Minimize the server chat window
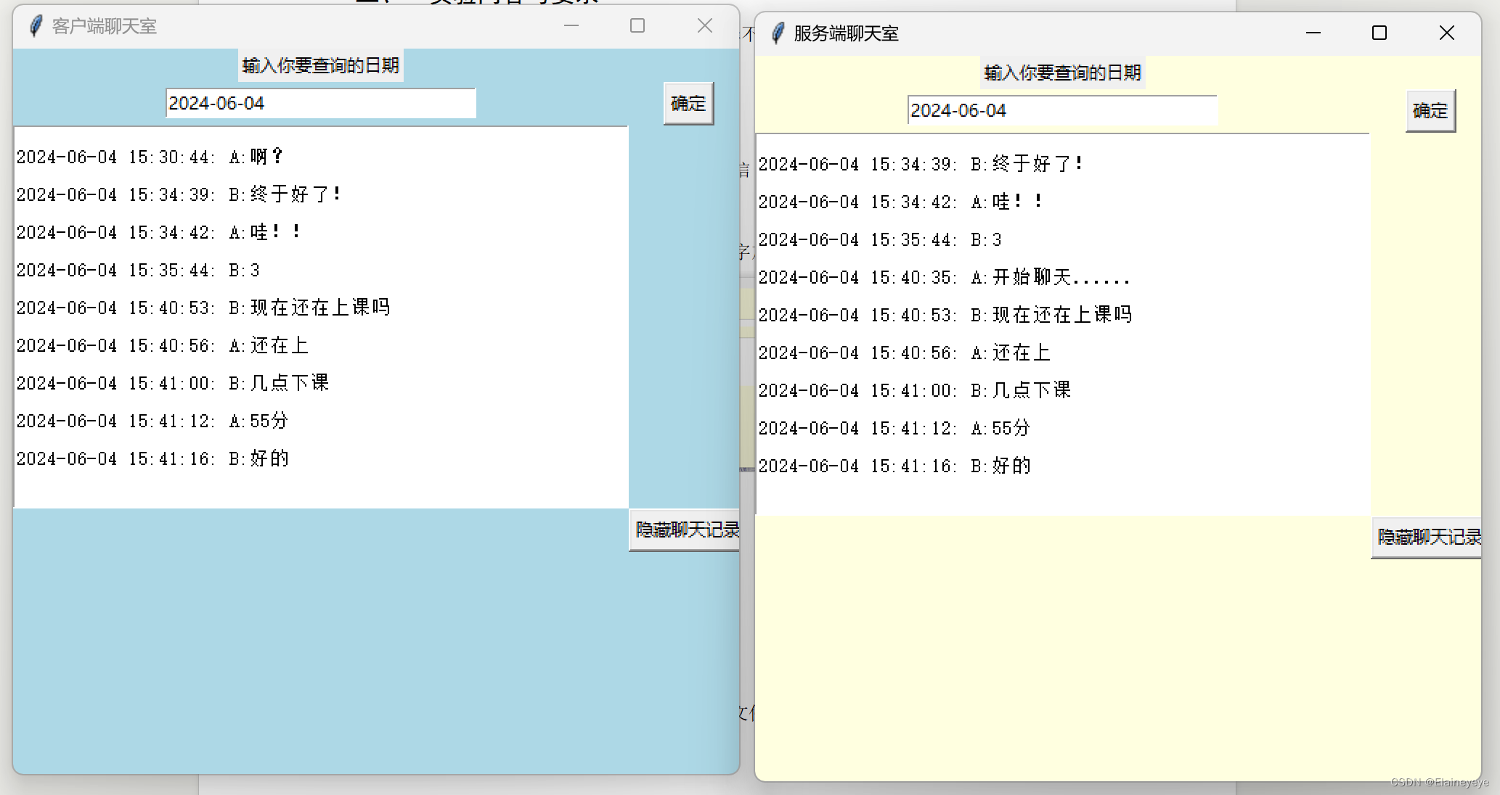This screenshot has width=1500, height=795. pos(1313,33)
